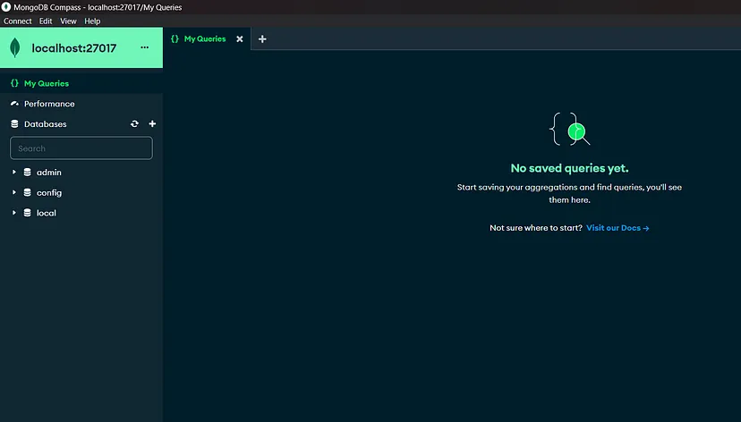Click the config database icon
This screenshot has height=422, width=741.
click(x=28, y=192)
